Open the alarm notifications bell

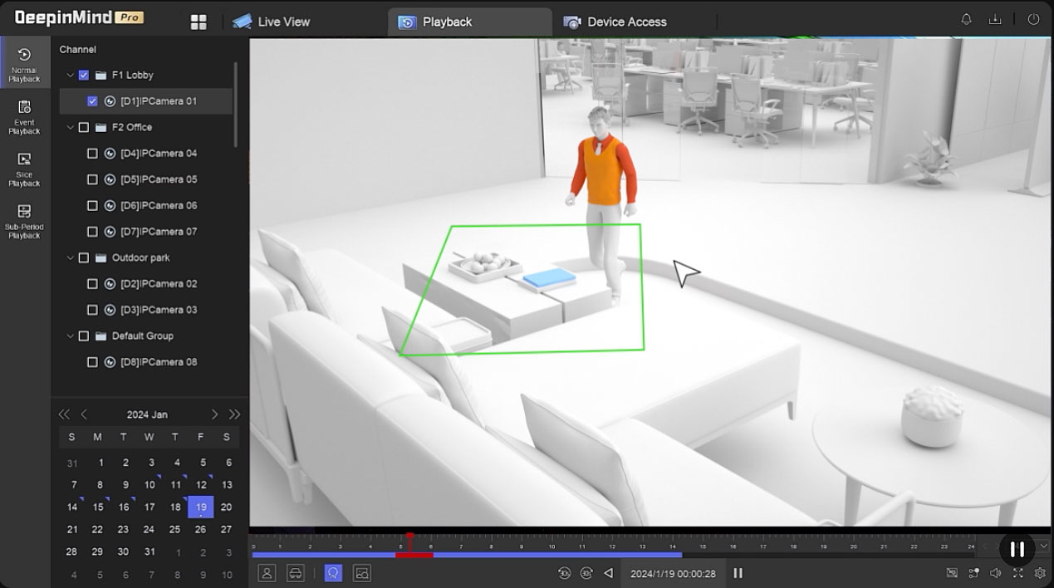[x=966, y=20]
